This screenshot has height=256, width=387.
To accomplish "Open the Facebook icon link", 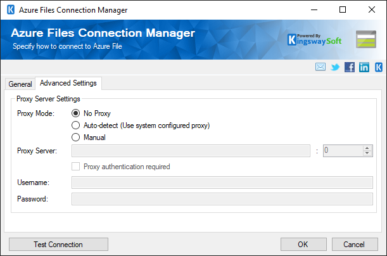I will pos(350,67).
